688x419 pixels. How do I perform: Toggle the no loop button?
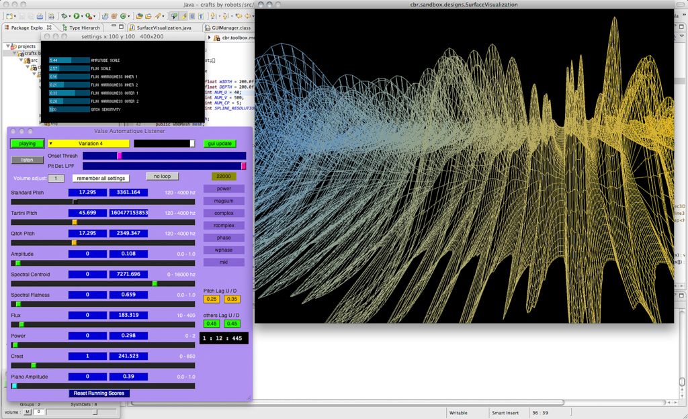[x=163, y=176]
